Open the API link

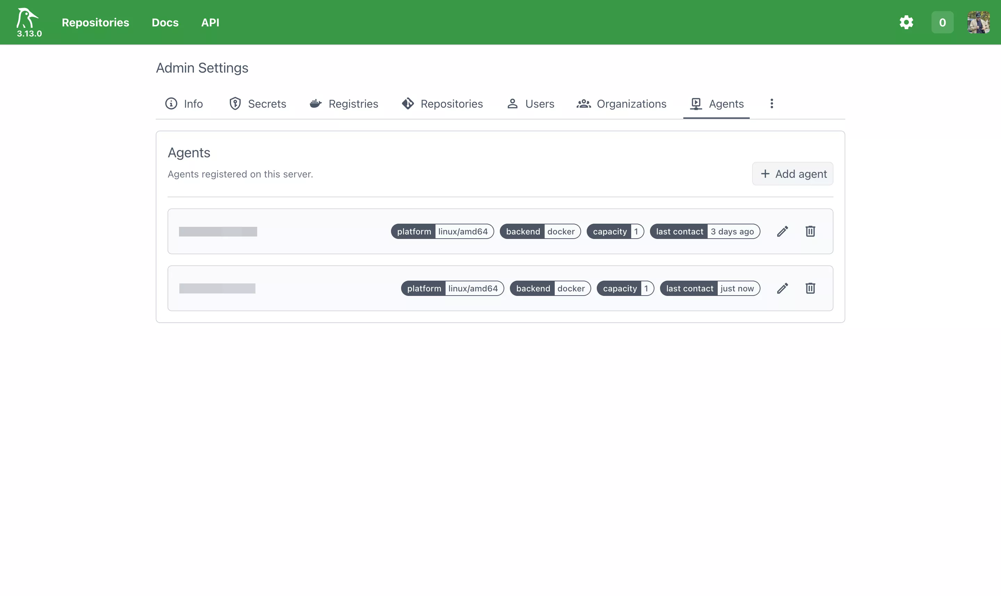210,23
